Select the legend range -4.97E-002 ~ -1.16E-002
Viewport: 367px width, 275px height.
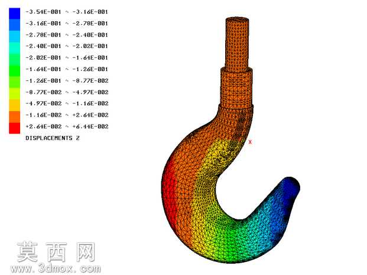click(x=67, y=103)
